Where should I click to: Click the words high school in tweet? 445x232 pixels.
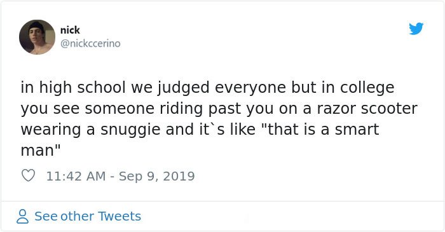82,87
